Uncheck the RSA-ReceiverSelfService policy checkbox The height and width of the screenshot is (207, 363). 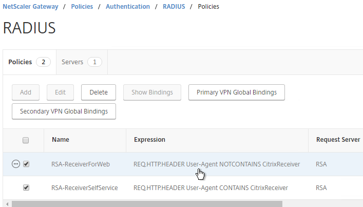pyautogui.click(x=26, y=187)
